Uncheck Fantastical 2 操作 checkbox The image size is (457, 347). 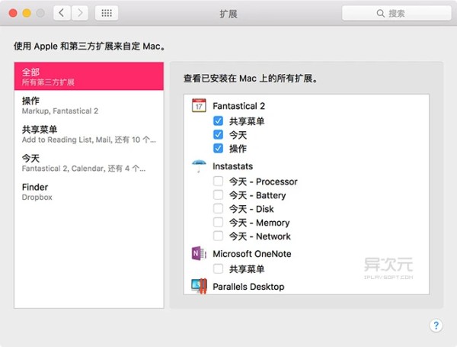pyautogui.click(x=218, y=148)
